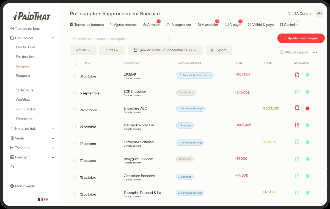Click the red status dot for Entreprise ABC
Screen dimensions: 330x209
pos(307,108)
